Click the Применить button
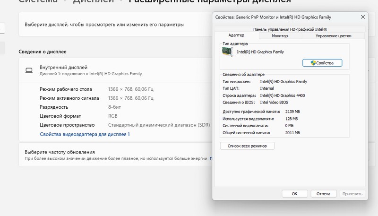This screenshot has height=216, width=378. click(352, 194)
